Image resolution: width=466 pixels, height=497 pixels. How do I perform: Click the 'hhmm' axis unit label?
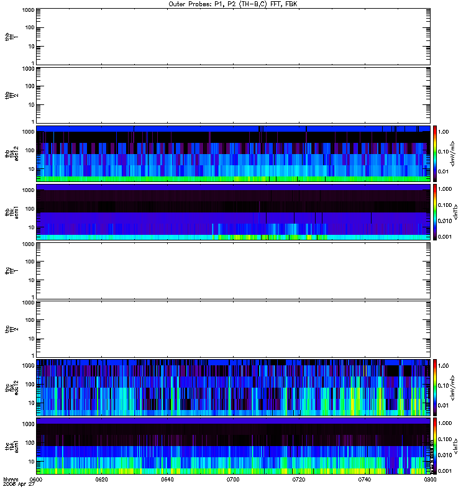[11, 479]
